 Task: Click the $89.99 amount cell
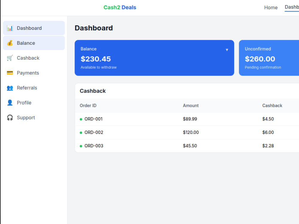[190, 119]
